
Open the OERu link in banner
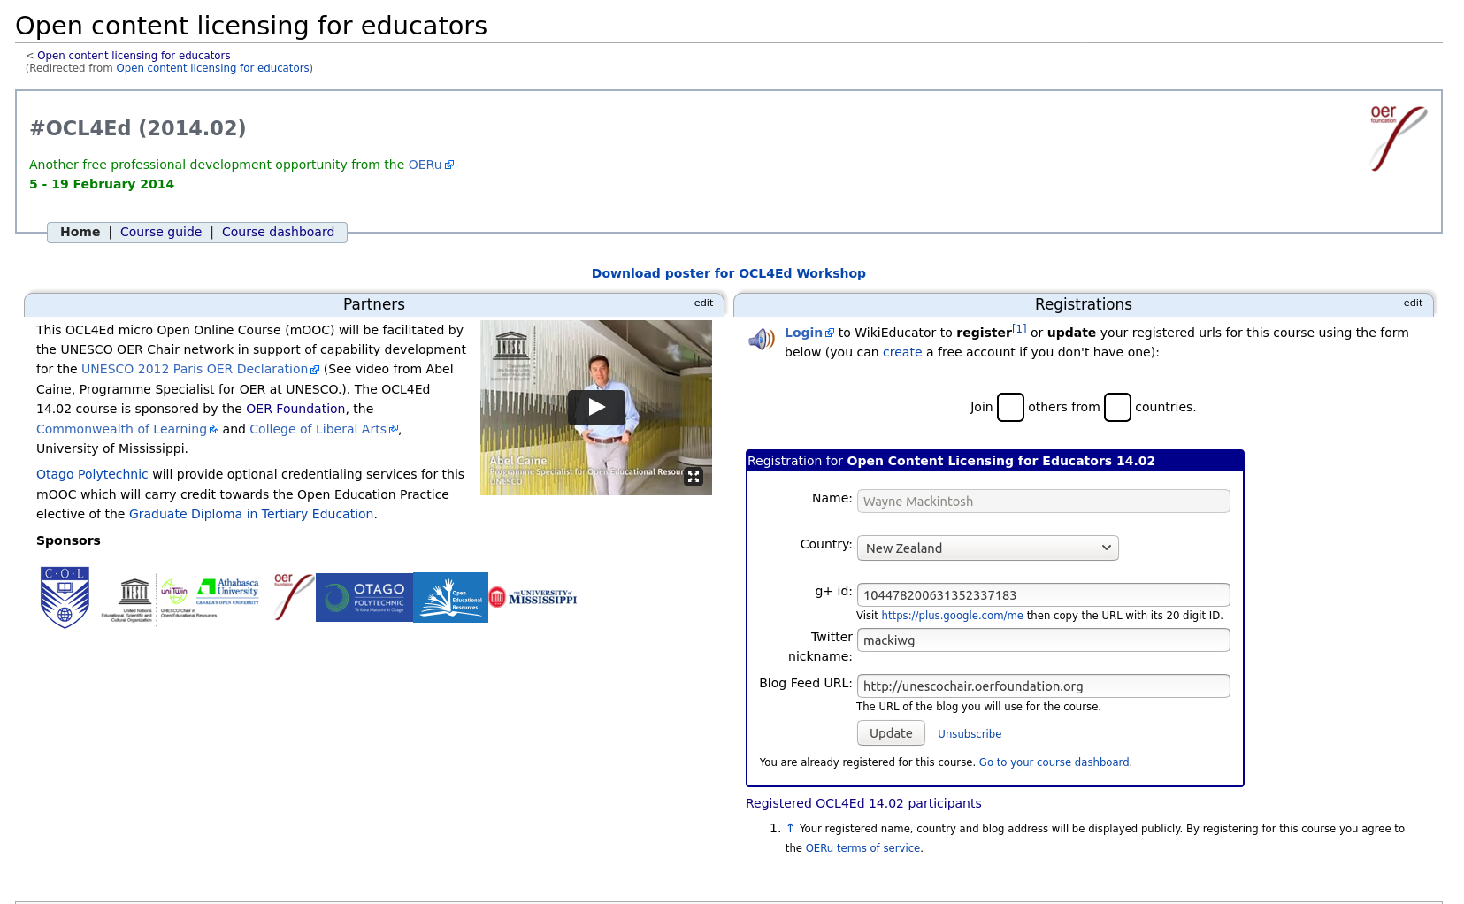(x=425, y=165)
